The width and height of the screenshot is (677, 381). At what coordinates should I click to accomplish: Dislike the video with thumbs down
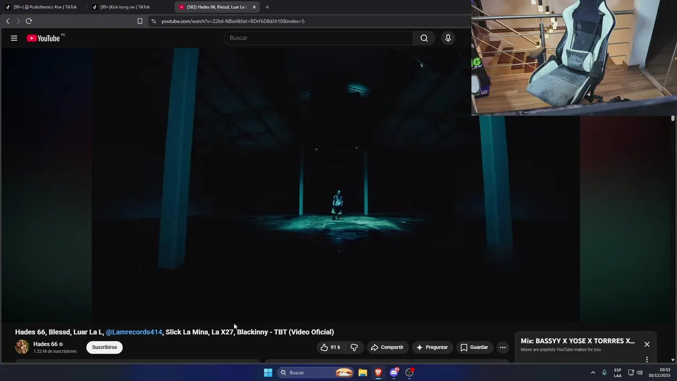tap(354, 347)
